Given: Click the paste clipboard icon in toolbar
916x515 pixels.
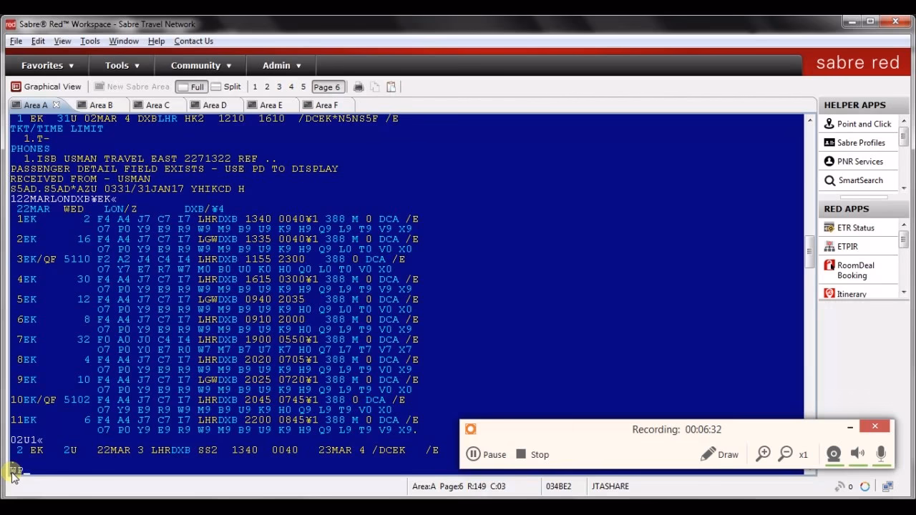Looking at the screenshot, I should click(391, 87).
